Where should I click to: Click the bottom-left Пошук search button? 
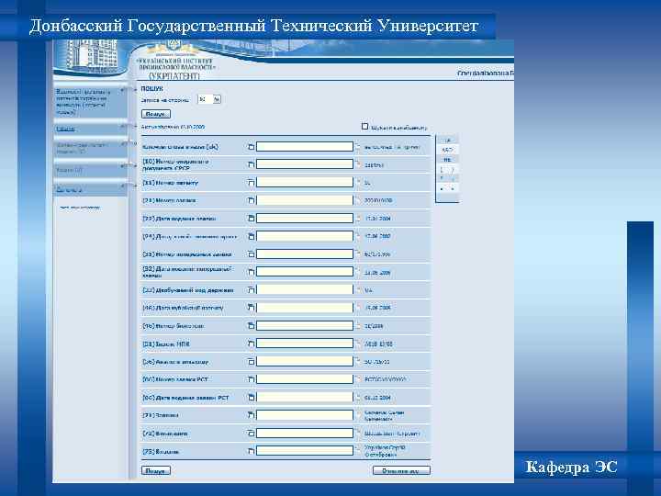click(156, 470)
